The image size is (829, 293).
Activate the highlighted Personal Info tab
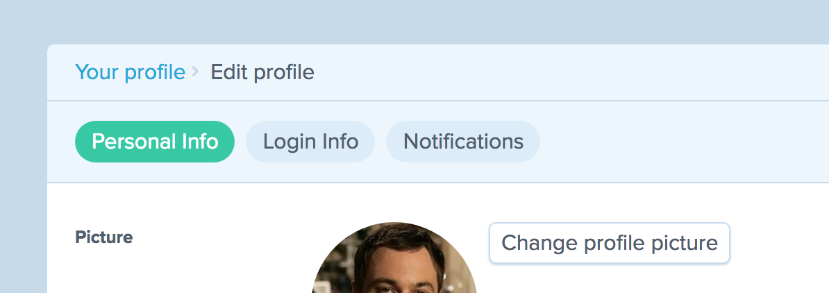[155, 142]
